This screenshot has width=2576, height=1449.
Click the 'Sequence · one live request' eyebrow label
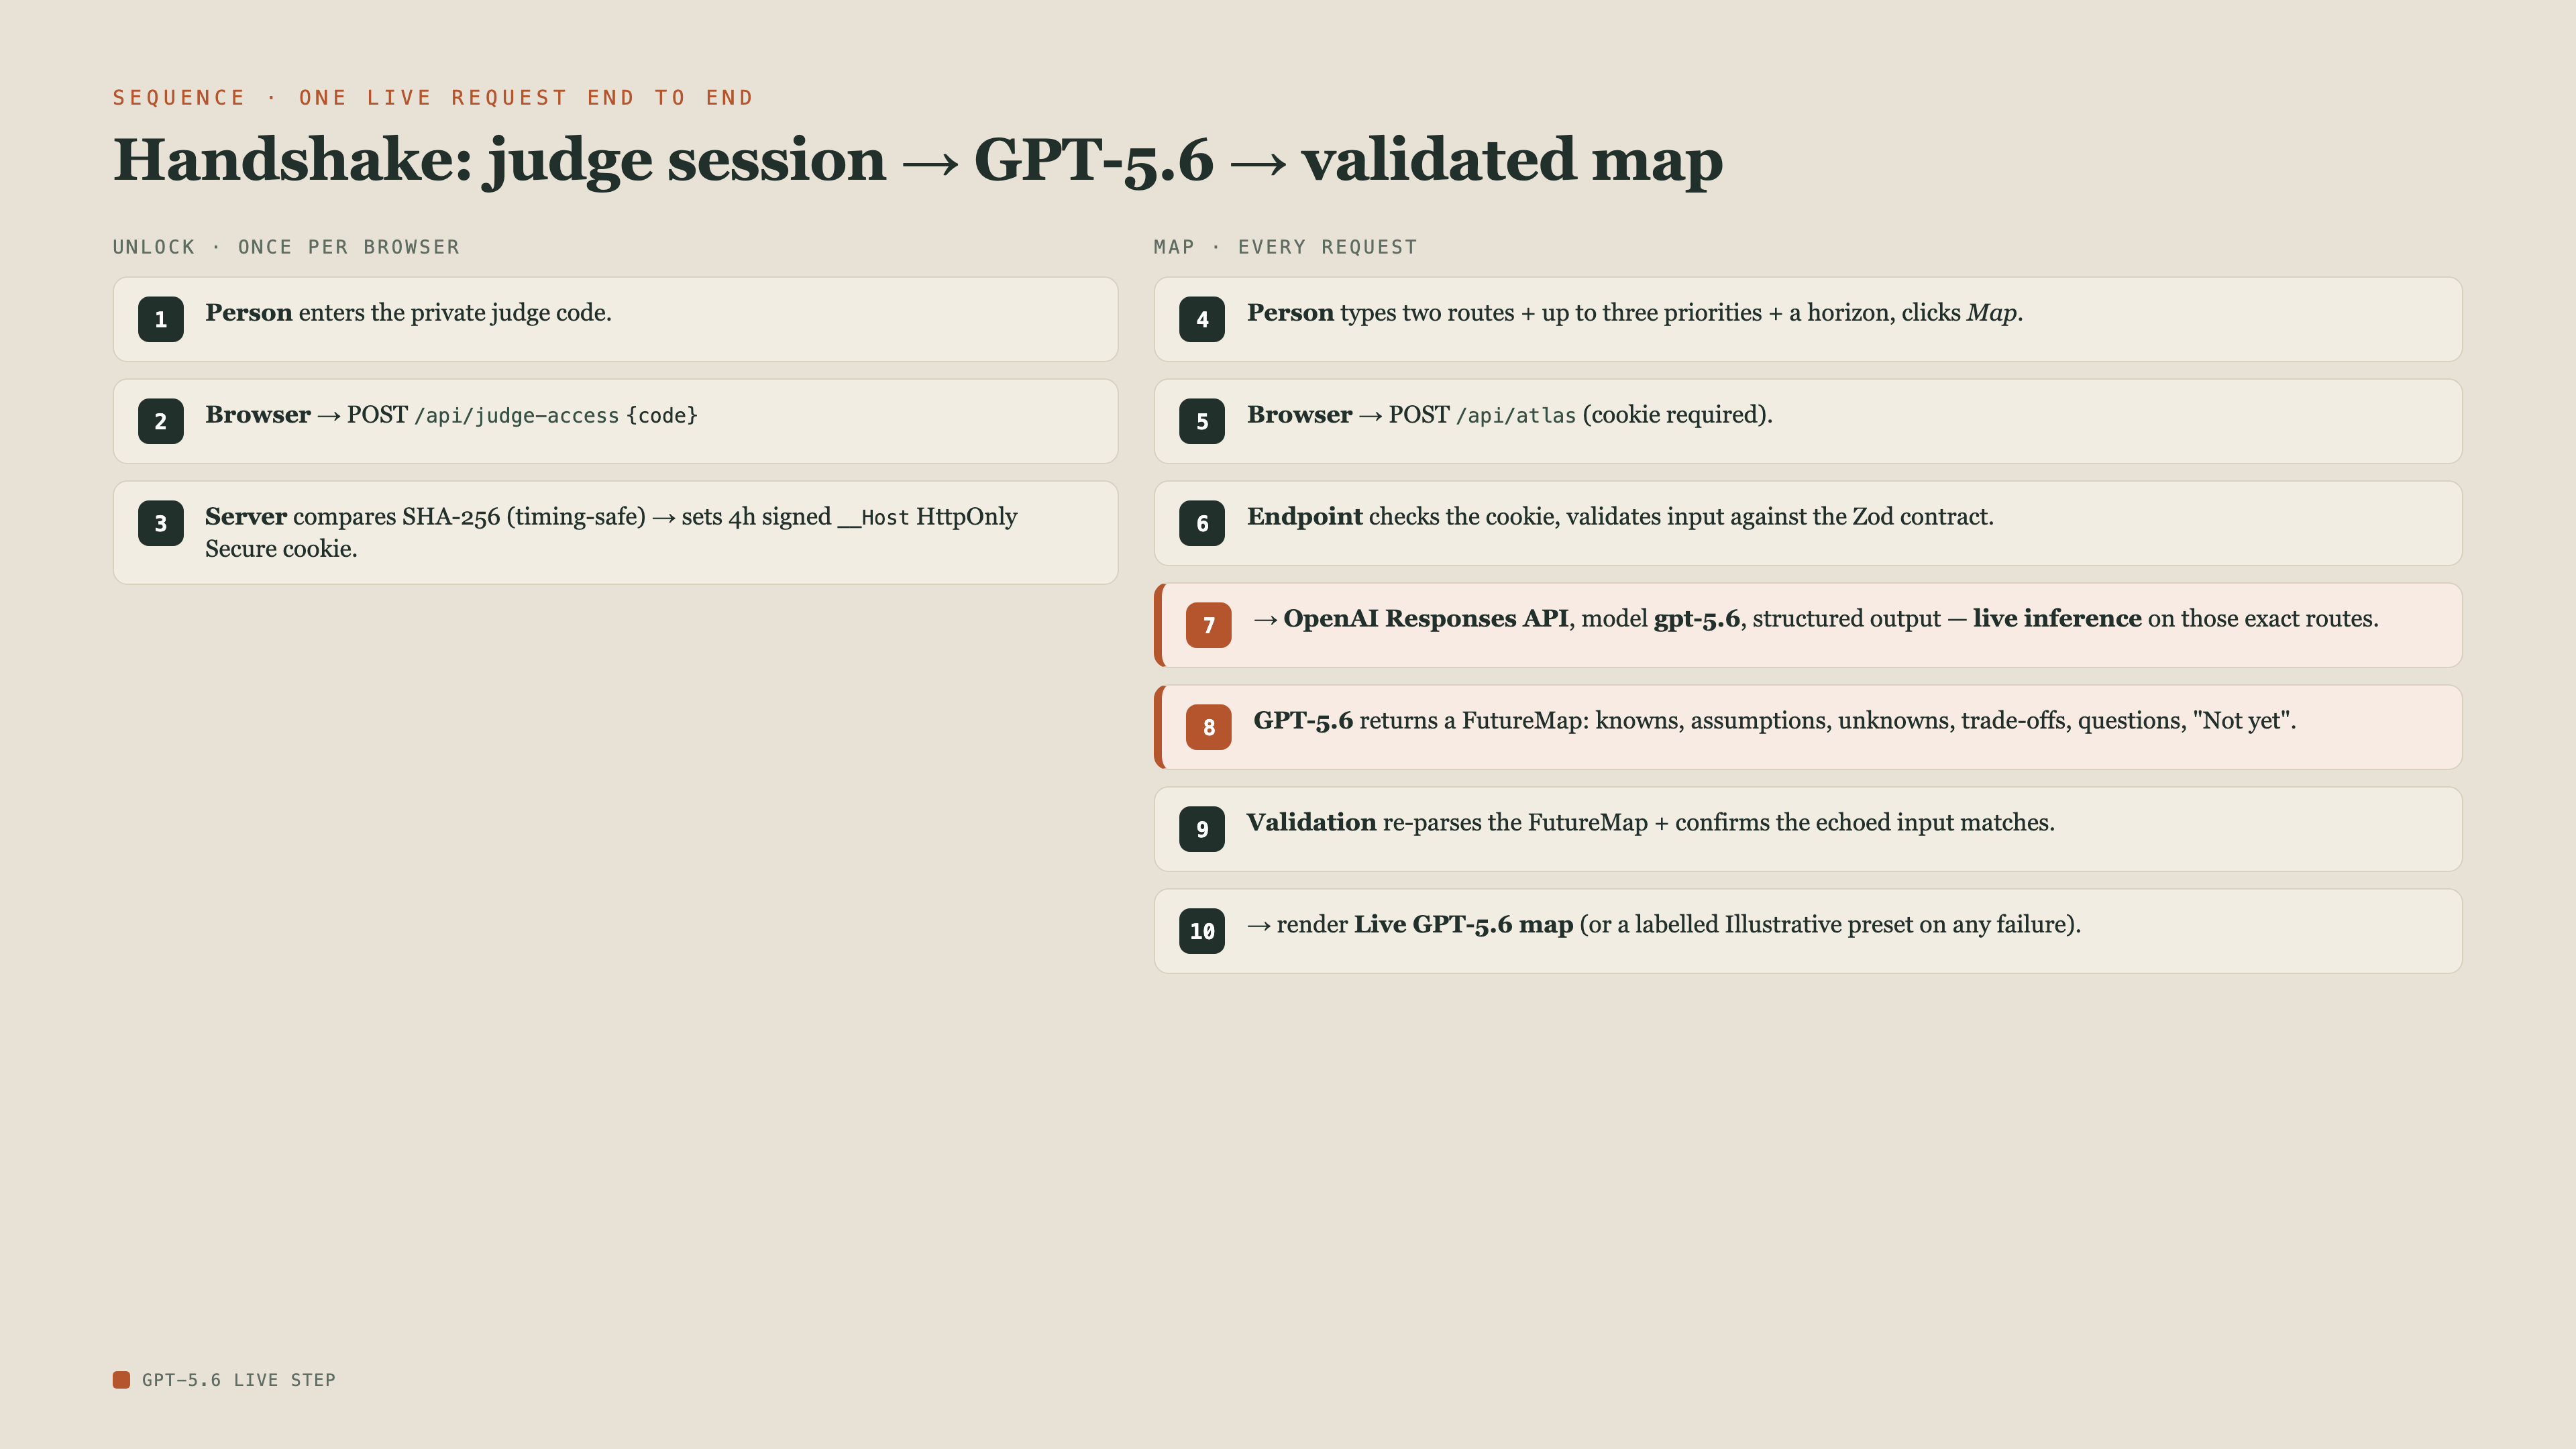pyautogui.click(x=433, y=98)
